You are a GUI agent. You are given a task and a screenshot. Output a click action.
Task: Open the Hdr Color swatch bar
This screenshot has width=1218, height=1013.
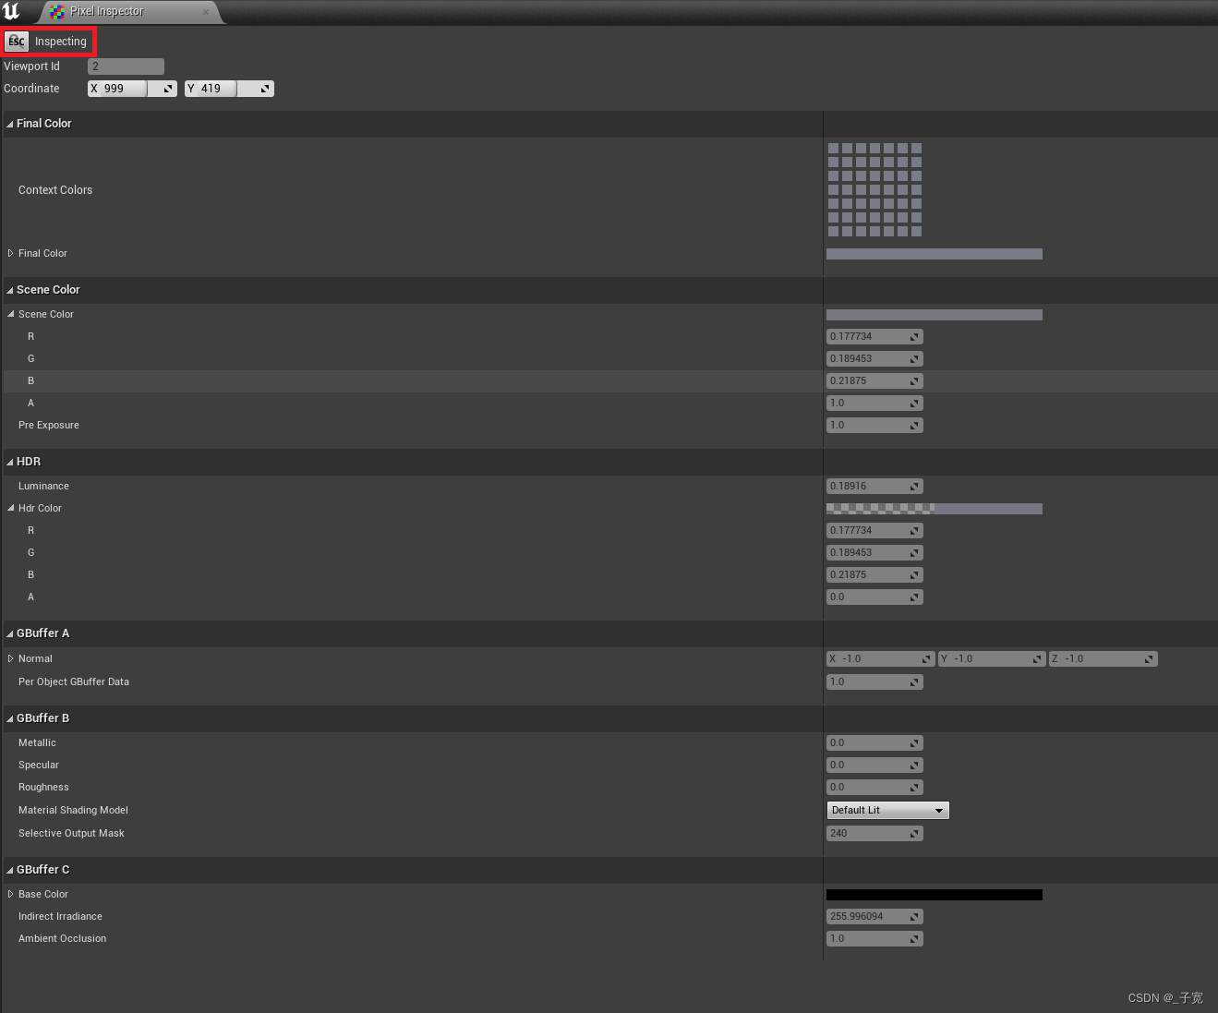click(x=934, y=509)
